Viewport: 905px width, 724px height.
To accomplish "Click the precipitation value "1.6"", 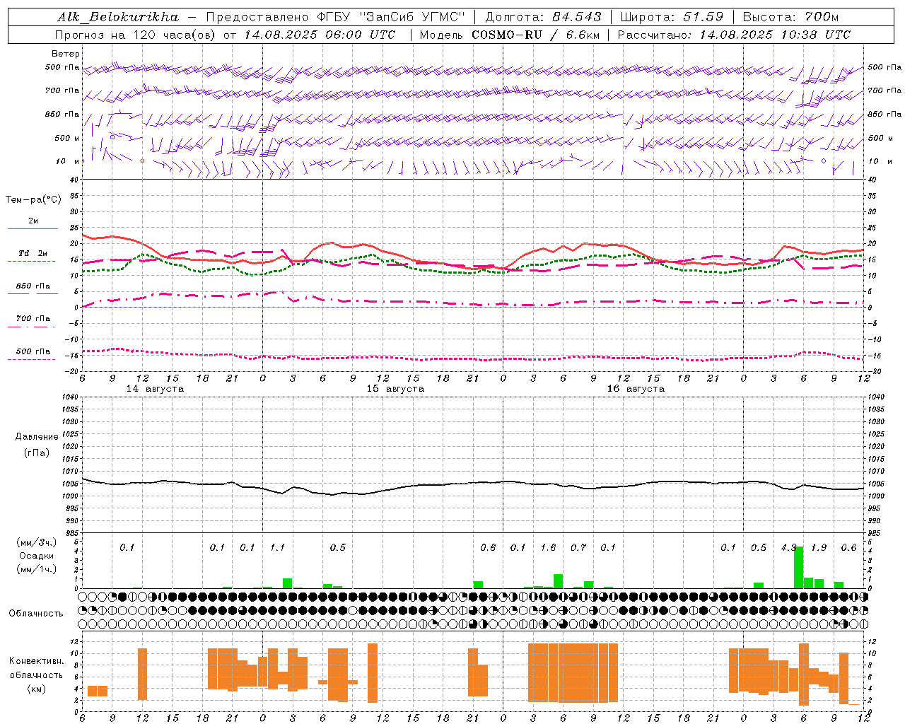I will coord(548,547).
